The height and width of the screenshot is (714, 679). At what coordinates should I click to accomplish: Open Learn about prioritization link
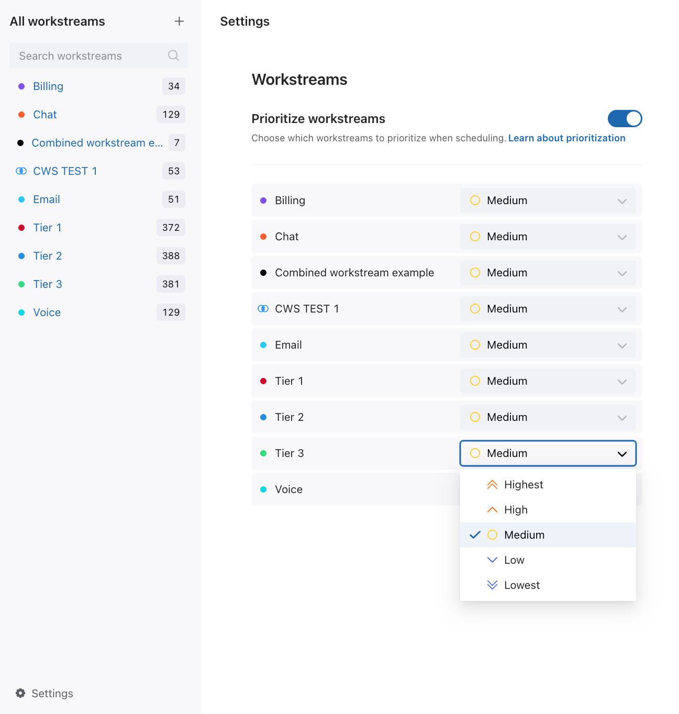(x=566, y=138)
